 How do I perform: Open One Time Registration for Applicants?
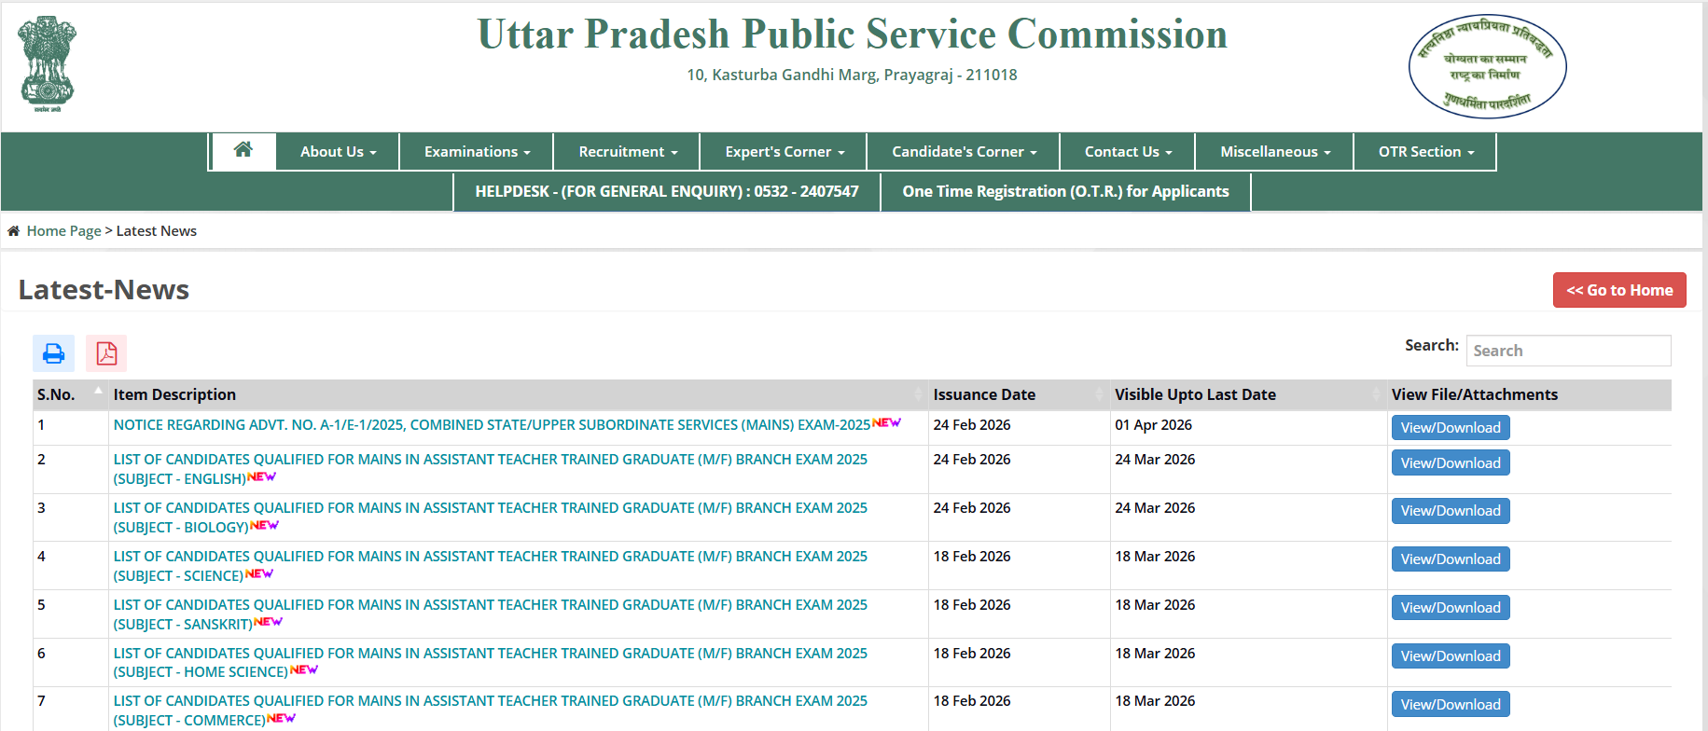[x=1065, y=191]
